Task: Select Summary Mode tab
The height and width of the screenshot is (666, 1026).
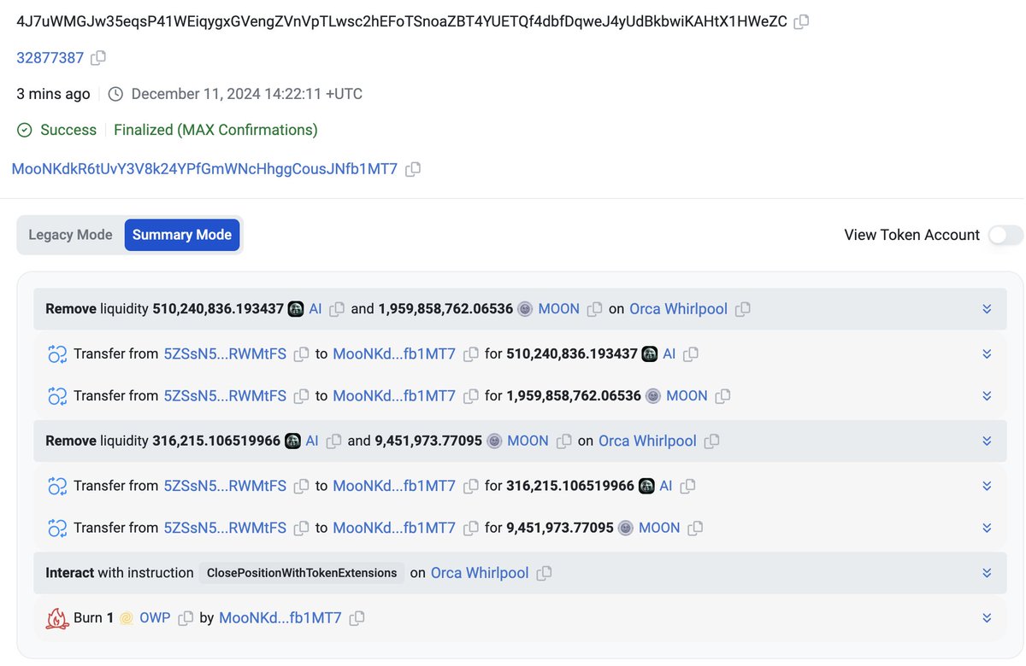Action: [182, 235]
